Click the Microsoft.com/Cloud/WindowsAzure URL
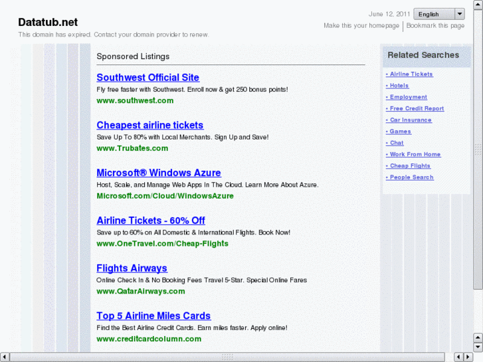 coord(165,196)
